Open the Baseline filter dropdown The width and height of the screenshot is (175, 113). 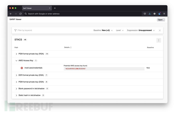coord(103,30)
